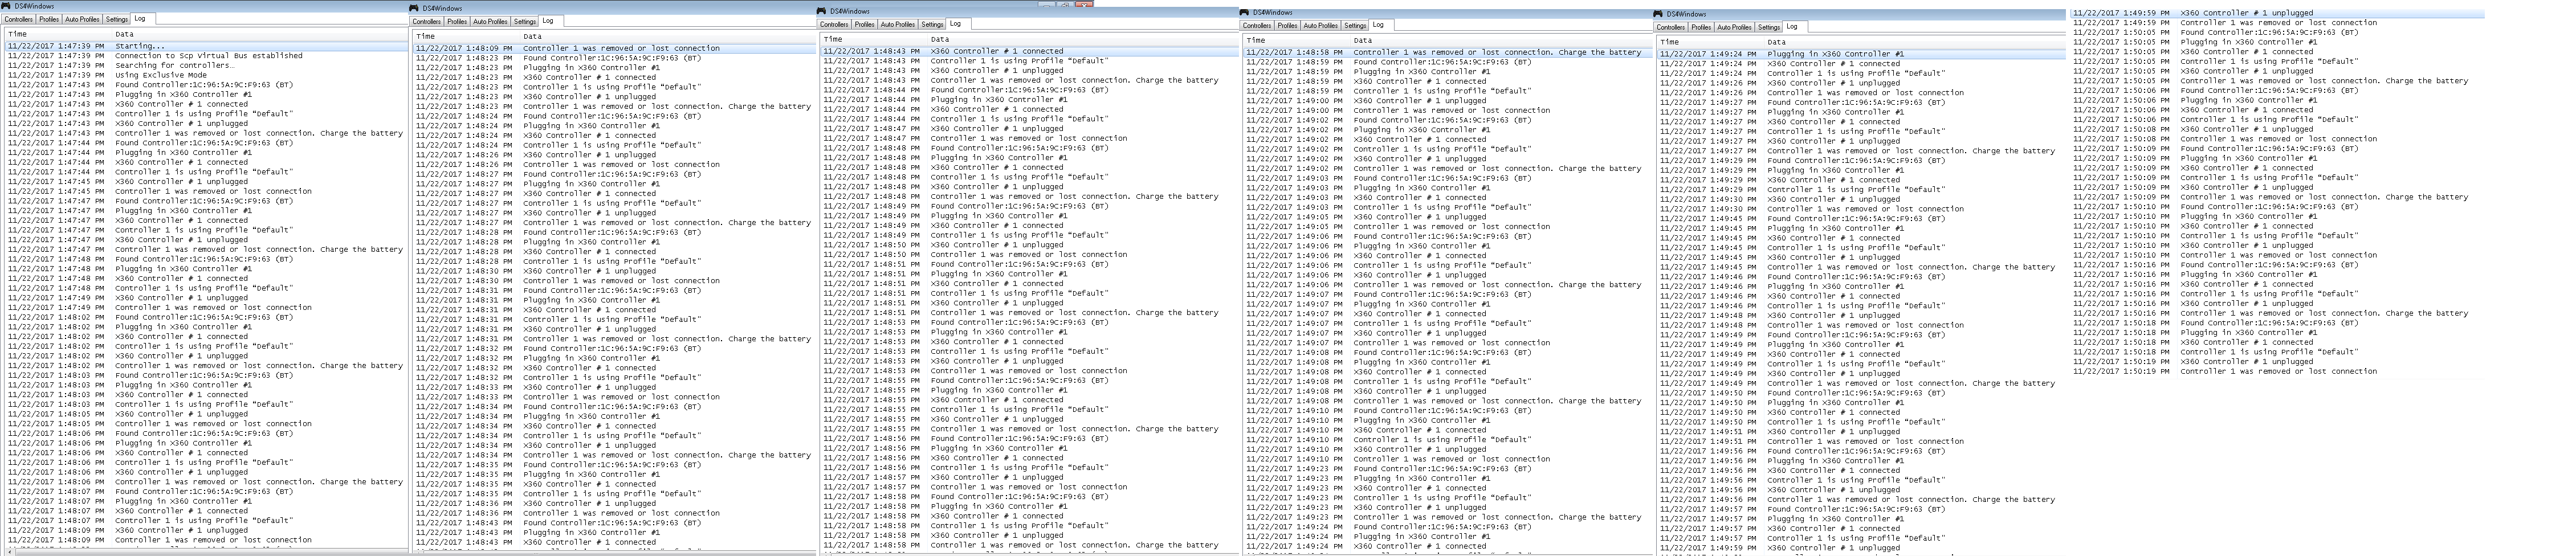
Task: Sort by Data column in window logging from 1:47:39
Action: 260,34
